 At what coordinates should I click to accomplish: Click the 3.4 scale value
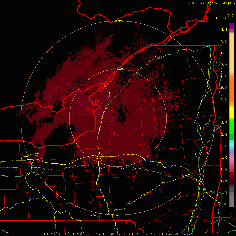click(x=224, y=123)
